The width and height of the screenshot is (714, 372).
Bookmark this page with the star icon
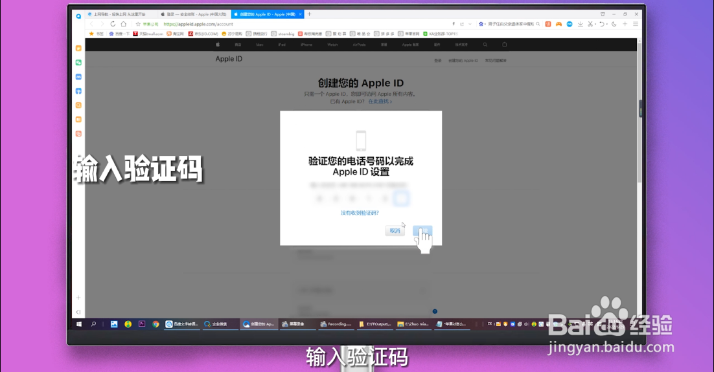pos(138,24)
